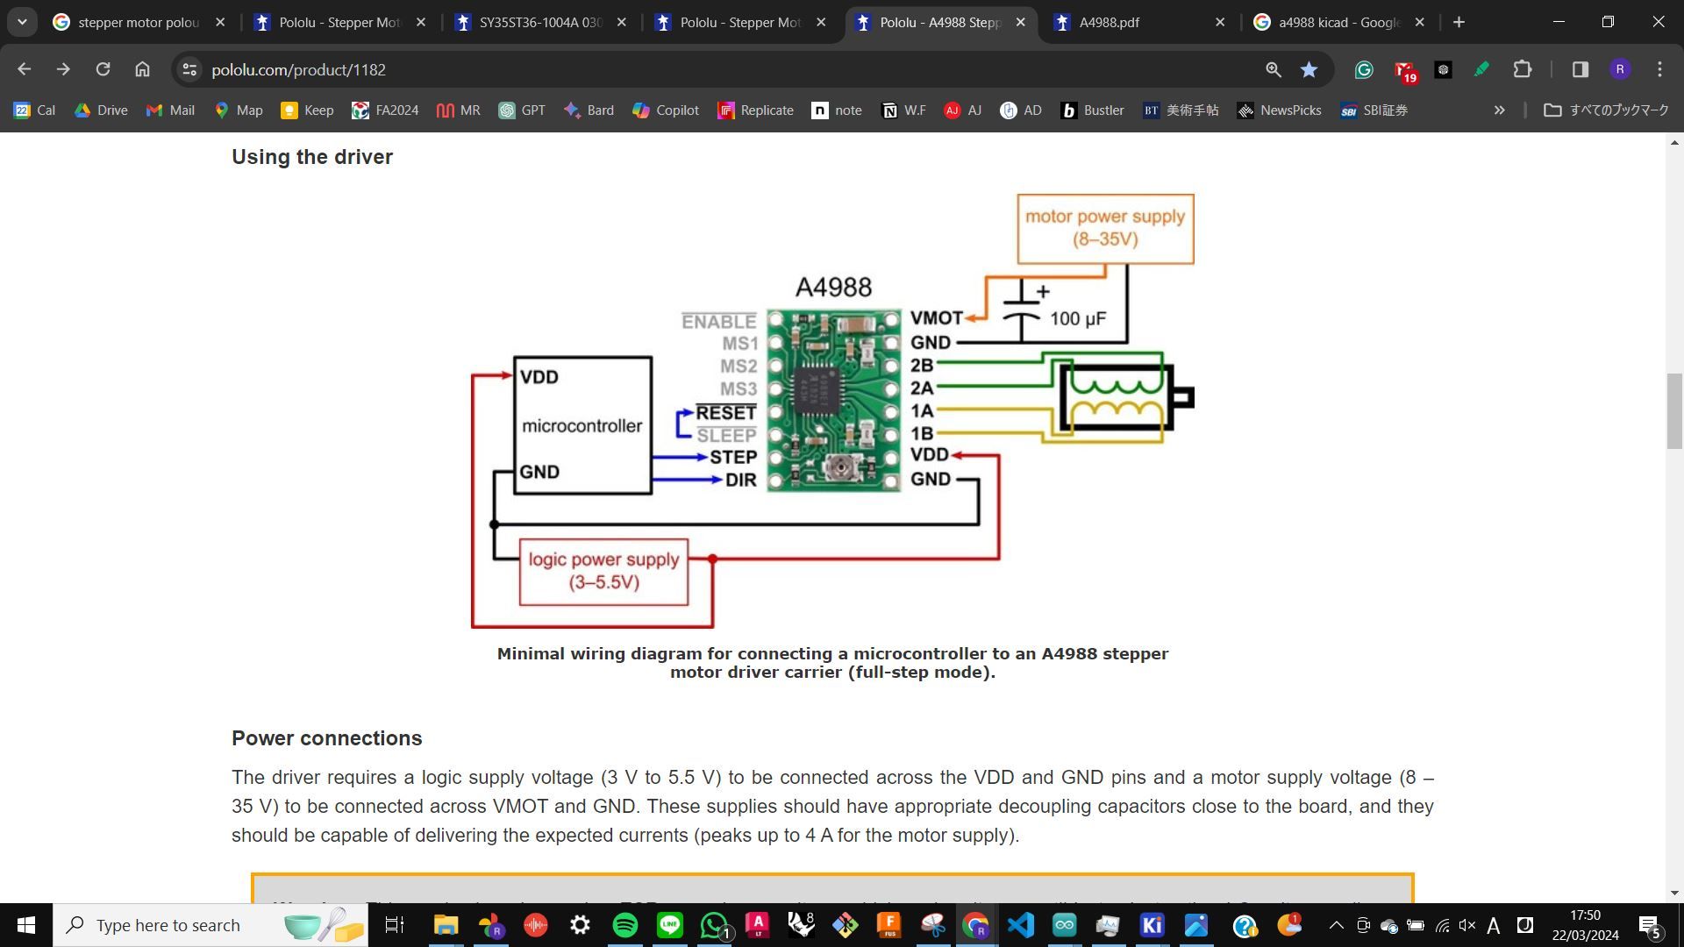
Task: Open the green pen extension
Action: pos(1481,69)
